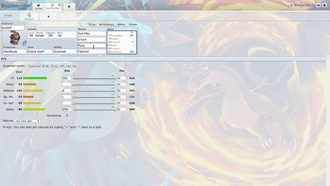Add a new Pokémon slot with plus
Viewport: 330px width, 186px height.
48,17
